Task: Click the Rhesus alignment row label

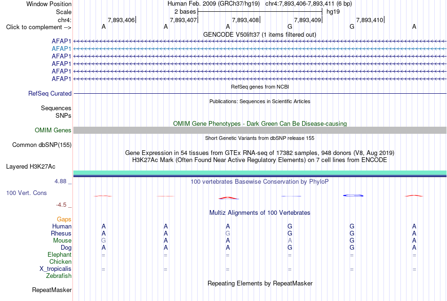Action: 61,234
